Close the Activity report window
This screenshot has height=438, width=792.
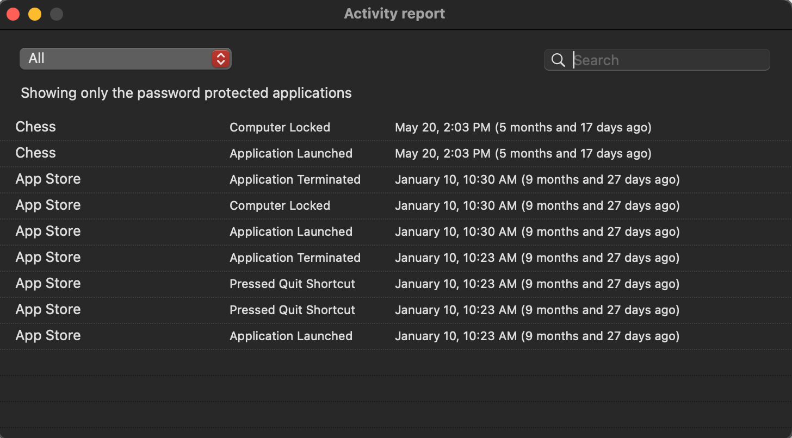(x=13, y=14)
